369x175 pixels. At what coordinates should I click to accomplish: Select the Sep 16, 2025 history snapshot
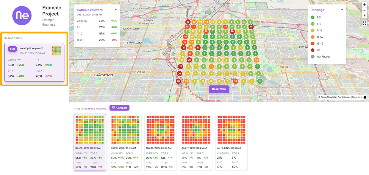click(160, 142)
